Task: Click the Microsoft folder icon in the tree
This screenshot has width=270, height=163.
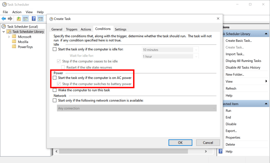Action: (x=14, y=37)
